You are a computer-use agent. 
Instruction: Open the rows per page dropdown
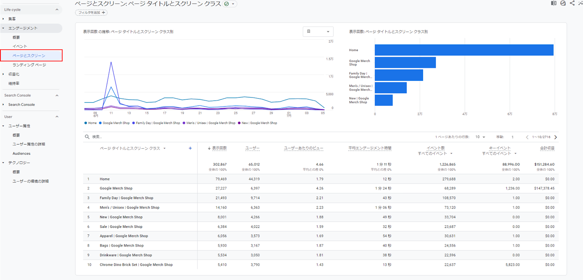(480, 137)
